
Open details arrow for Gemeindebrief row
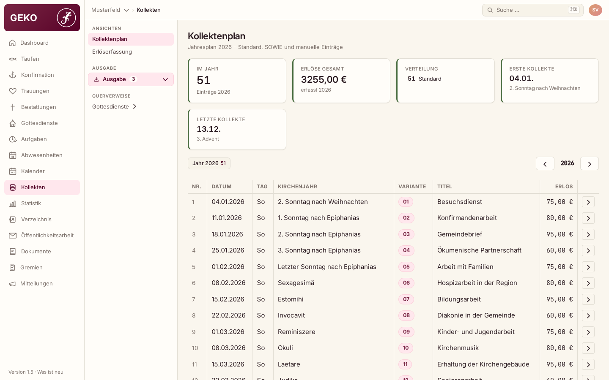point(588,234)
